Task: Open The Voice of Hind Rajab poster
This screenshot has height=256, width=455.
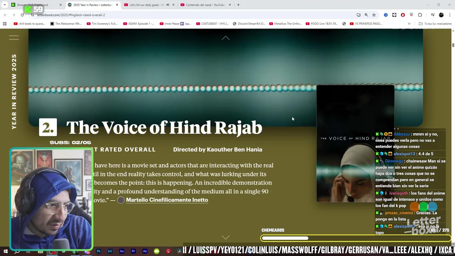Action: click(355, 143)
